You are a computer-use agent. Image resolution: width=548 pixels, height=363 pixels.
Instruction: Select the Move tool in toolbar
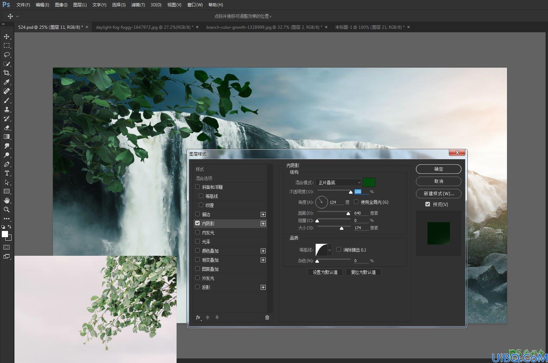click(7, 36)
